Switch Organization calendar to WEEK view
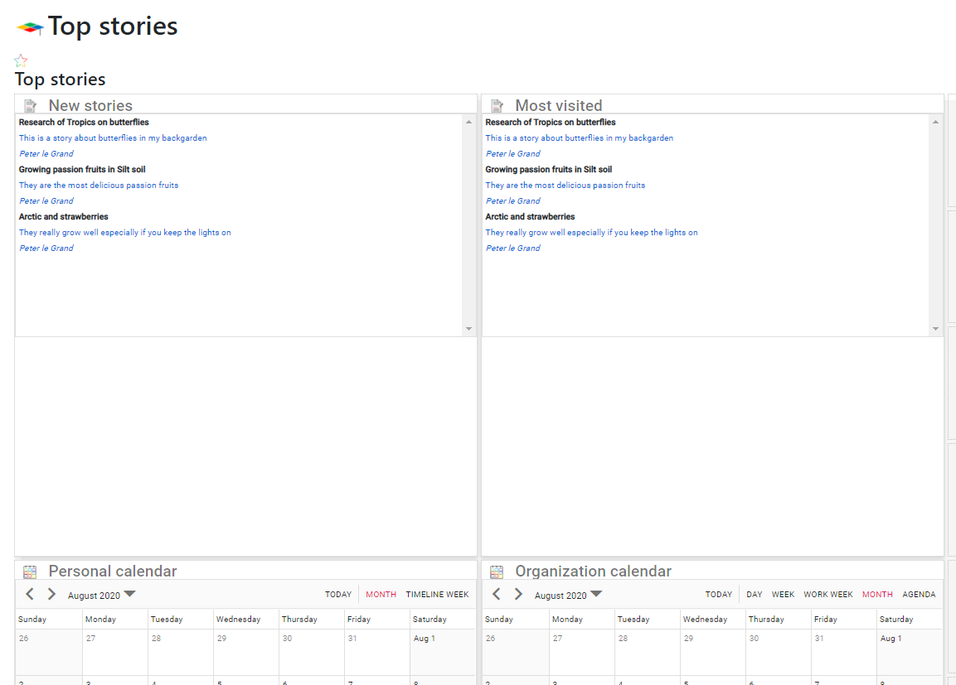 (783, 594)
